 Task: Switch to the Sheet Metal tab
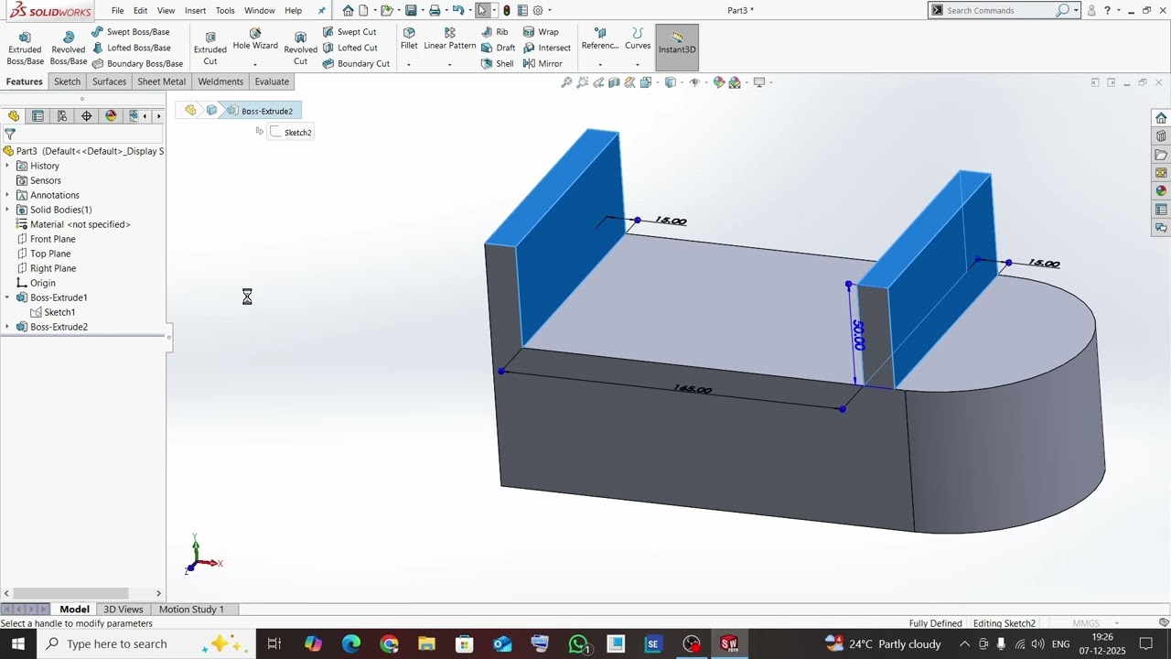[x=162, y=81]
